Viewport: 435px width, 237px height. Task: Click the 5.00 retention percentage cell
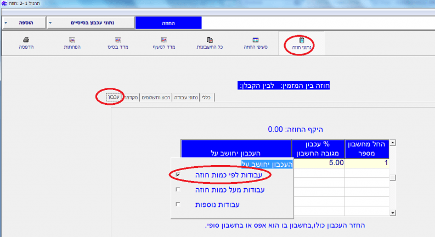(x=318, y=163)
